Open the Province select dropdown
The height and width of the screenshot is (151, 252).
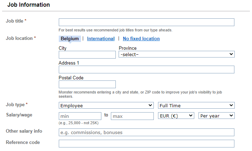tap(177, 54)
